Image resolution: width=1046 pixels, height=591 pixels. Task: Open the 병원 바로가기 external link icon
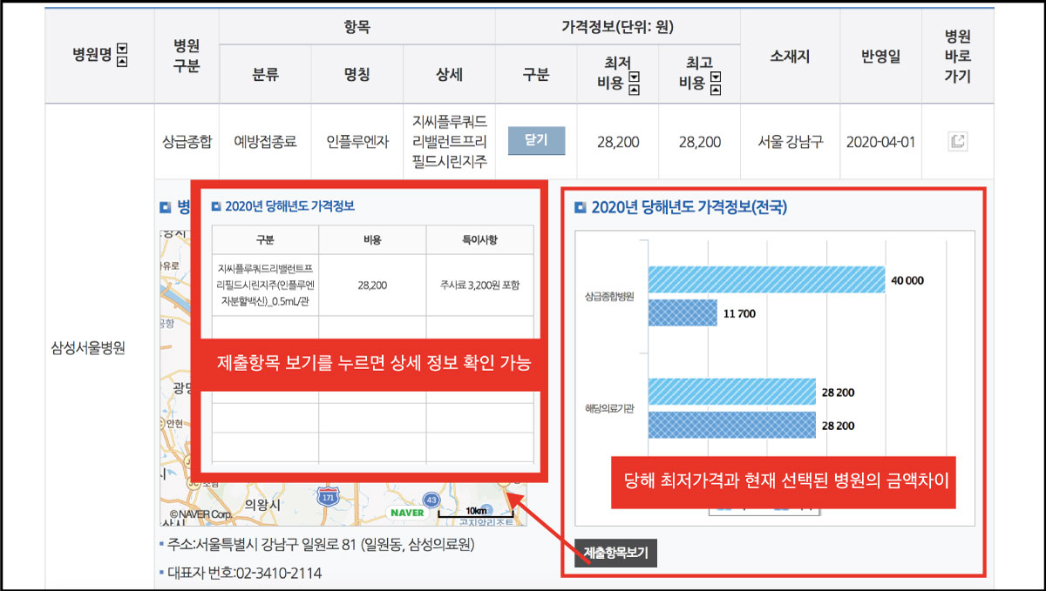(958, 141)
